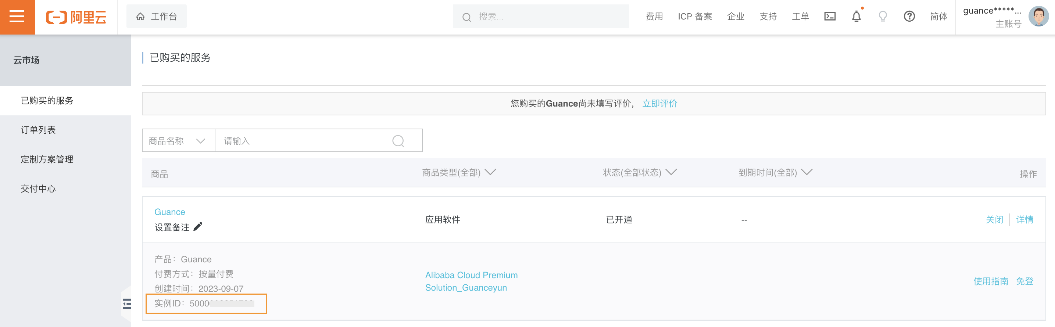Focus the top 搜索 search box
This screenshot has width=1055, height=327.
click(541, 17)
